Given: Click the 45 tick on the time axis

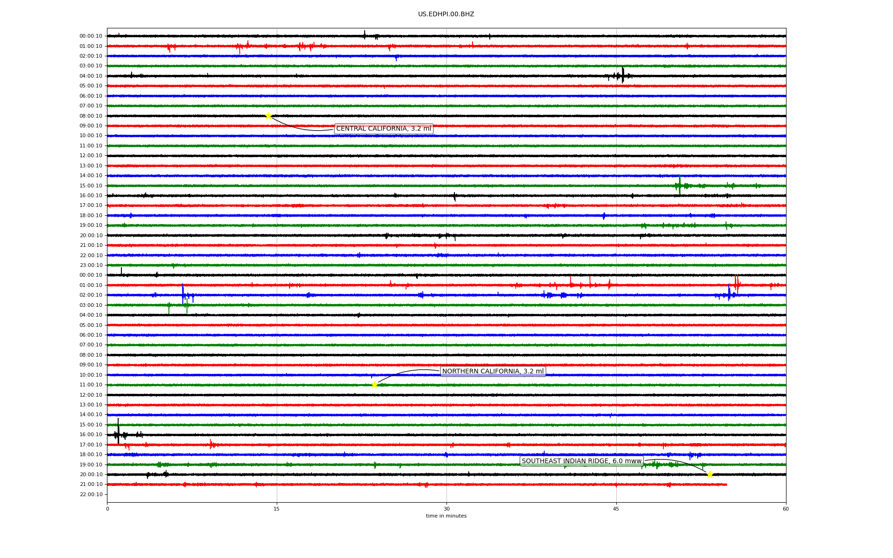Looking at the screenshot, I should (x=616, y=509).
